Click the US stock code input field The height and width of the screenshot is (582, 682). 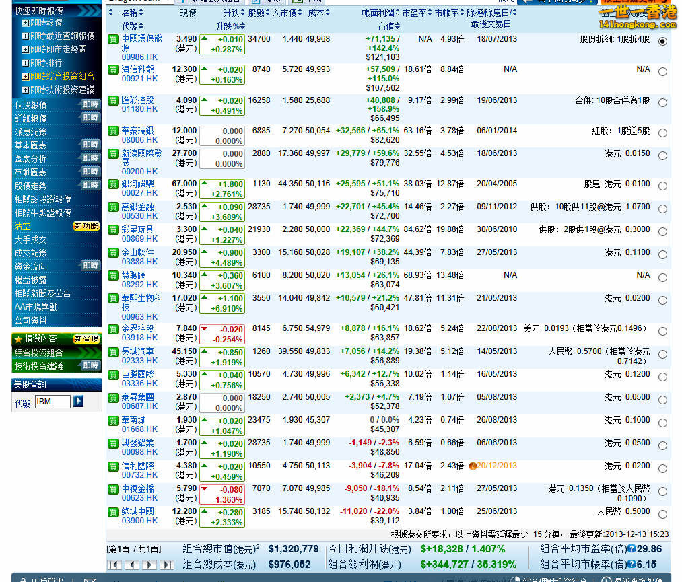click(x=53, y=402)
